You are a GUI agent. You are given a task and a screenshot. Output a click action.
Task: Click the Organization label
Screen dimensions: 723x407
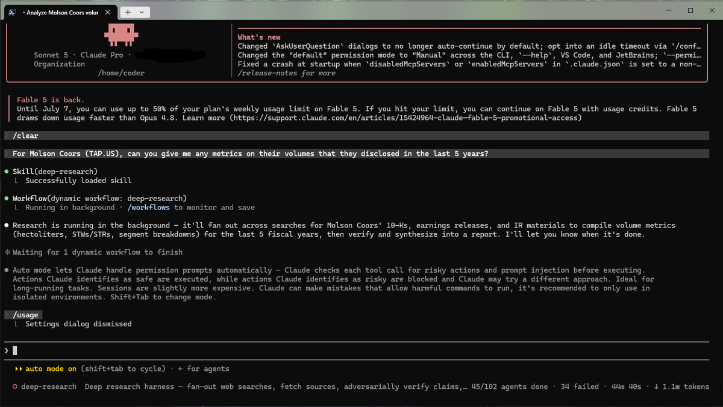click(59, 64)
